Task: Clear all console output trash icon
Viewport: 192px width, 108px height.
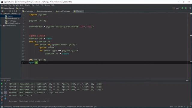Action: pyautogui.click(x=5, y=98)
